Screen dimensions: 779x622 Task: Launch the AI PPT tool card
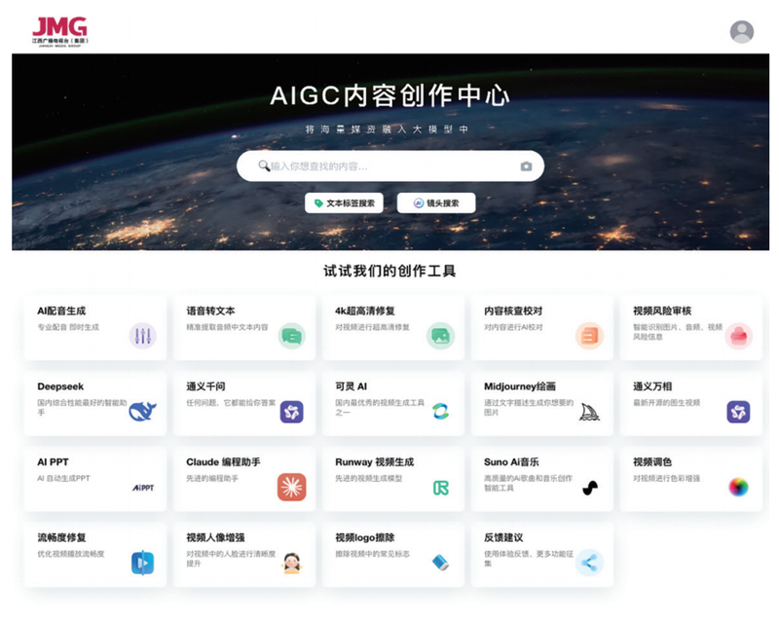click(94, 479)
